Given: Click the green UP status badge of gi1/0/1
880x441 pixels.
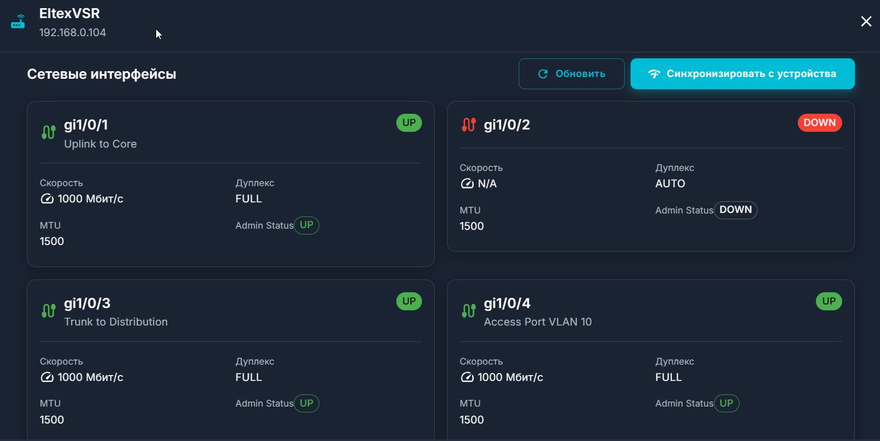Looking at the screenshot, I should pos(409,123).
